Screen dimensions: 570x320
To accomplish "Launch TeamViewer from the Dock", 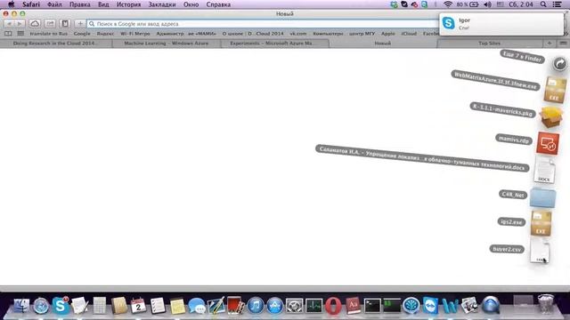I will 430,306.
